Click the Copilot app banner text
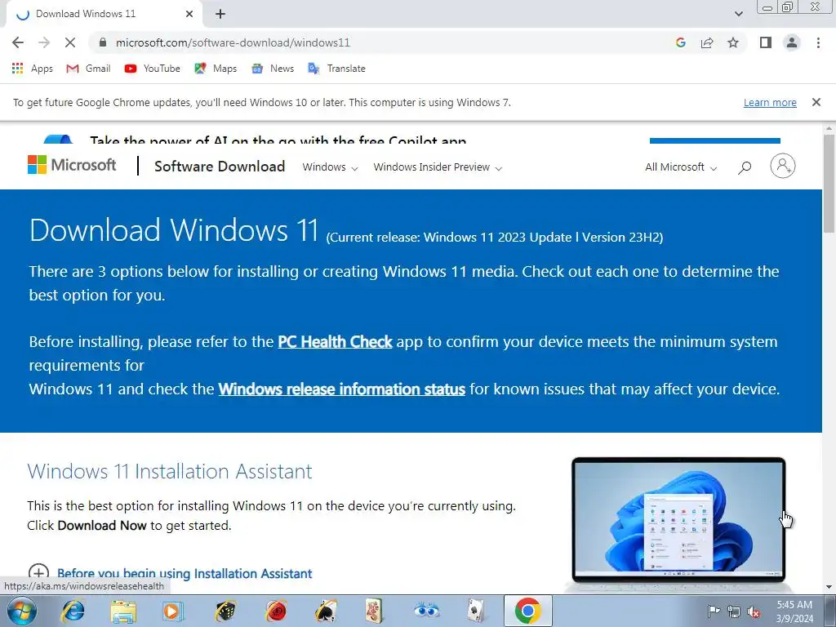The width and height of the screenshot is (836, 627). (278, 140)
